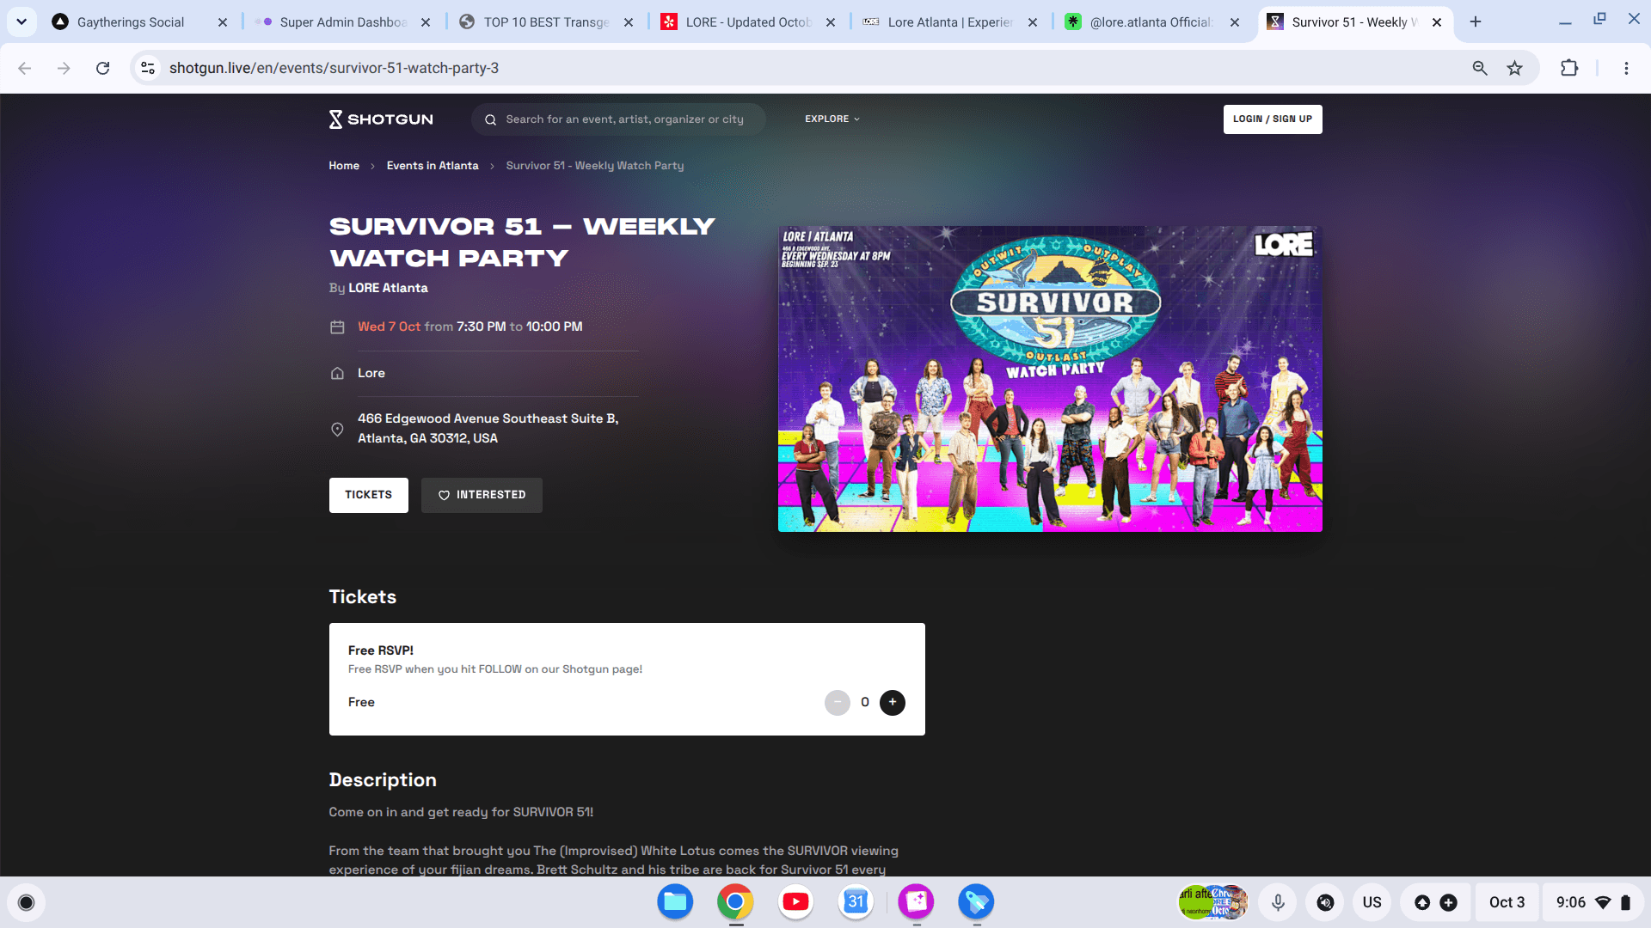Click the Shotgun logo in the header
This screenshot has height=928, width=1651.
coord(381,119)
